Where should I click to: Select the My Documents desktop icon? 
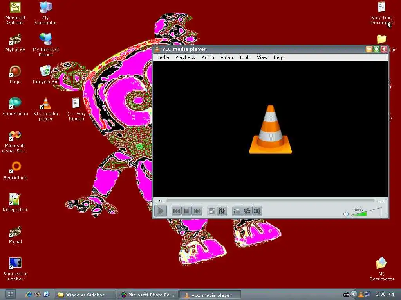point(381,270)
